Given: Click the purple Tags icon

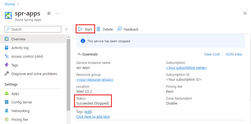Looking at the screenshot, I should point(6,65).
